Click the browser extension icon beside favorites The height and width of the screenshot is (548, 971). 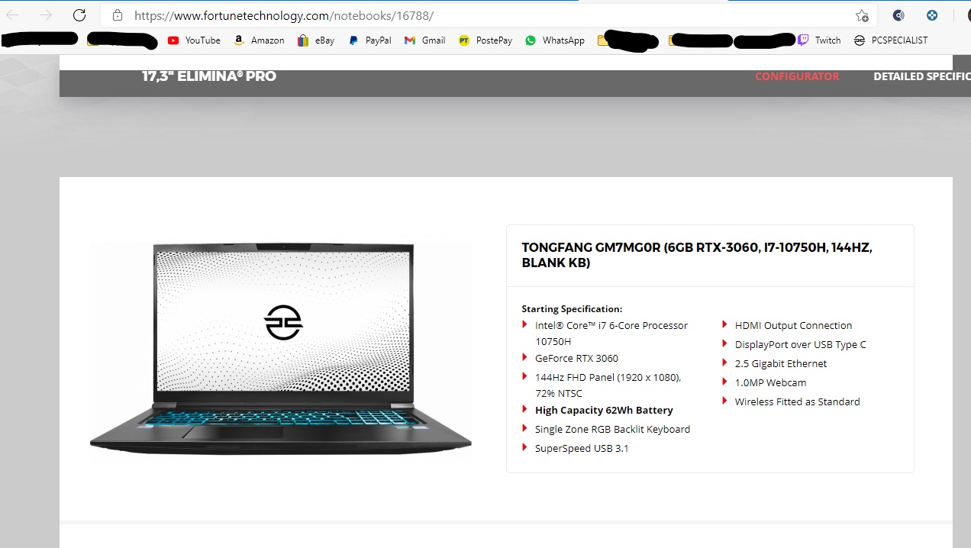pyautogui.click(x=898, y=15)
